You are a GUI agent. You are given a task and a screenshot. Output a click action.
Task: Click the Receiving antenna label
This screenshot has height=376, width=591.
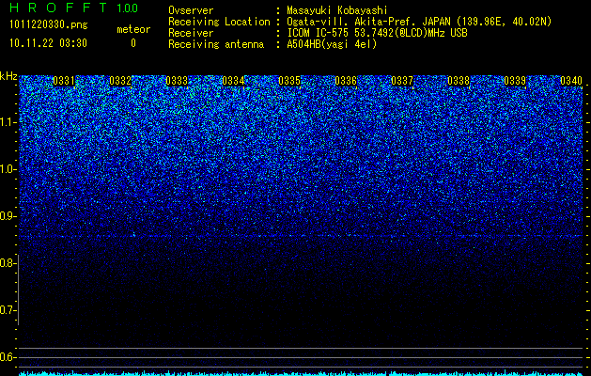coord(216,44)
